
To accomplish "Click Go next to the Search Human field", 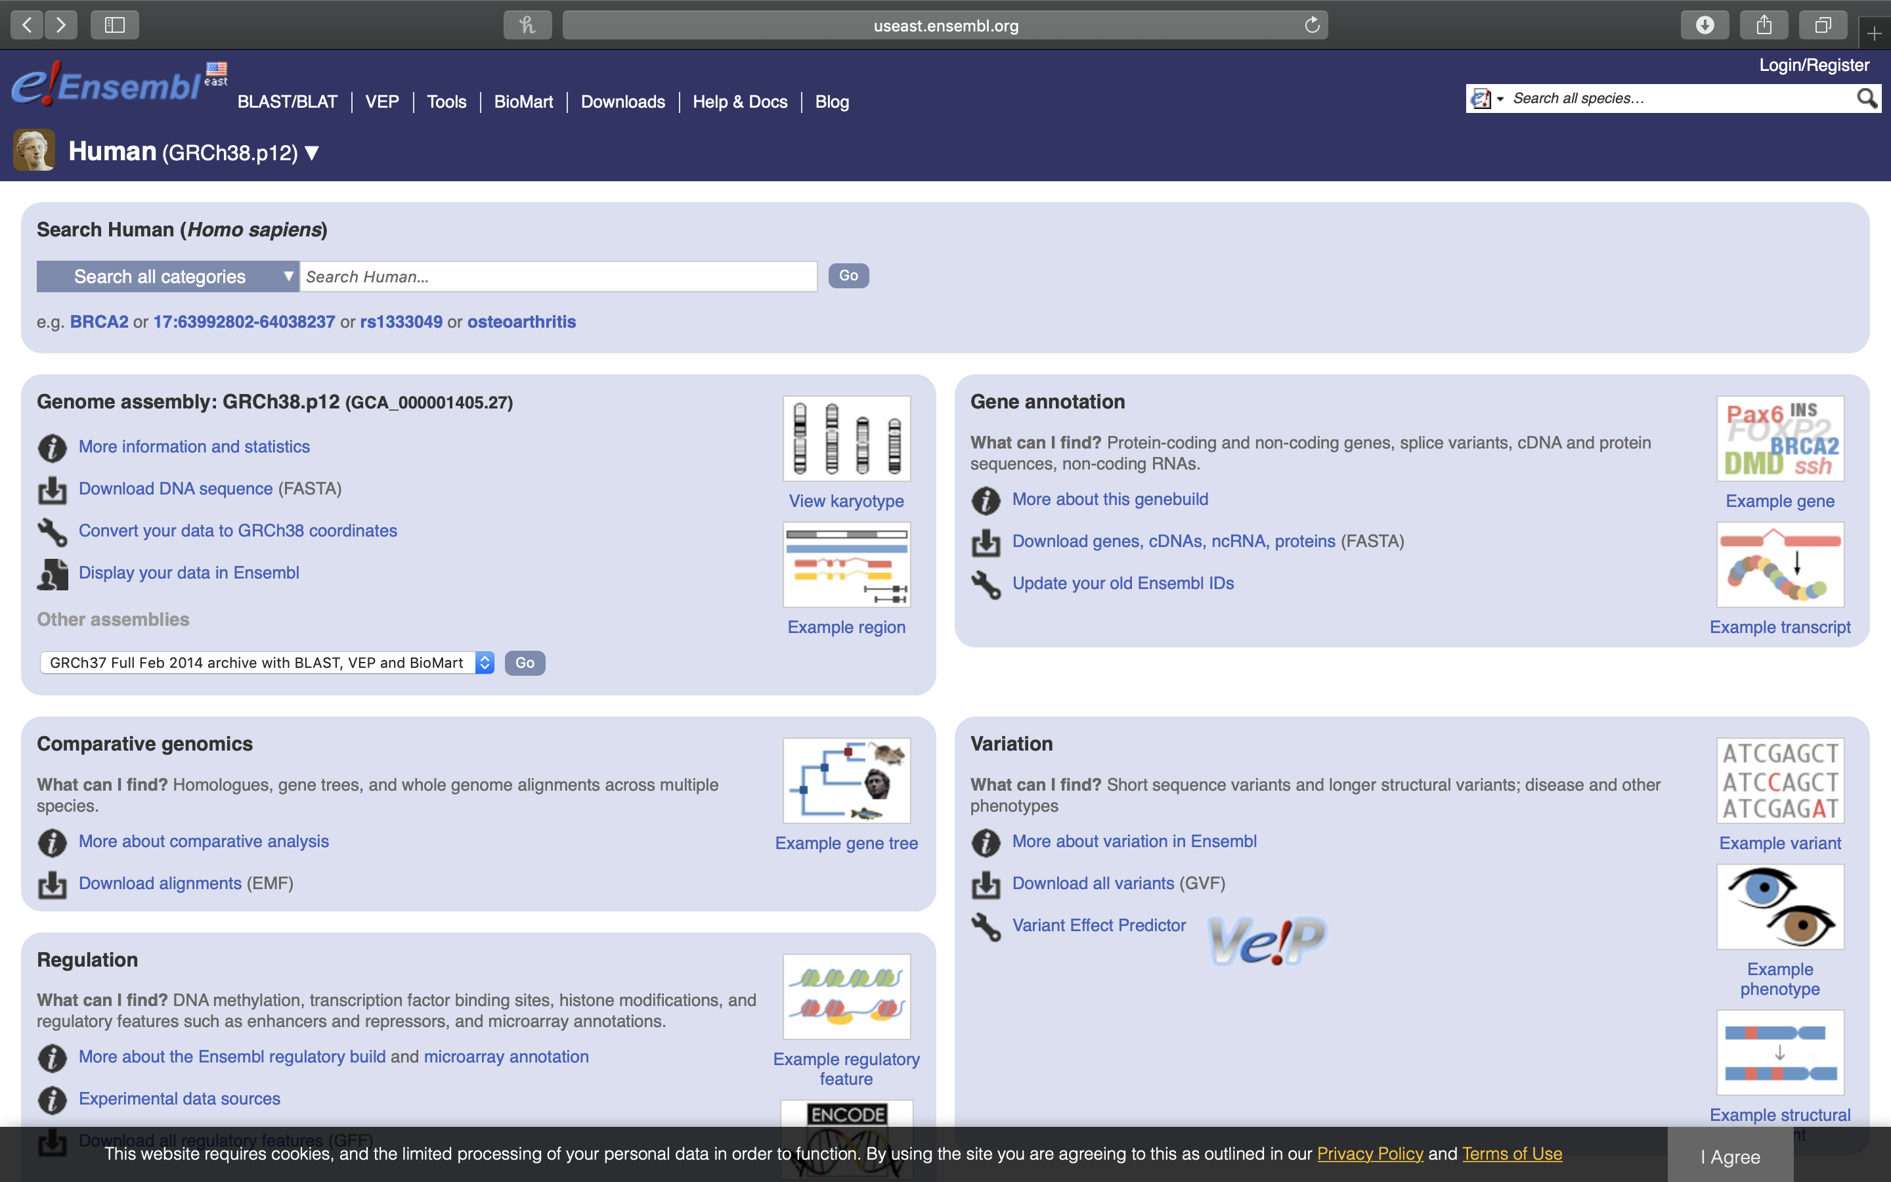I will (x=848, y=275).
